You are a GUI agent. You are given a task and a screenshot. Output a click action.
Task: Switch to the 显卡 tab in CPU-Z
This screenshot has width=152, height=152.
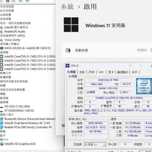(111, 72)
